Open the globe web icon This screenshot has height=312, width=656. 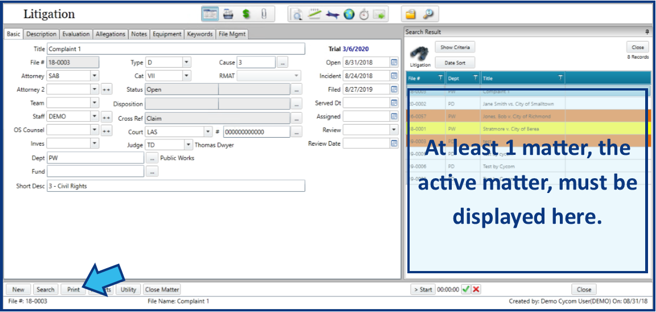point(349,15)
